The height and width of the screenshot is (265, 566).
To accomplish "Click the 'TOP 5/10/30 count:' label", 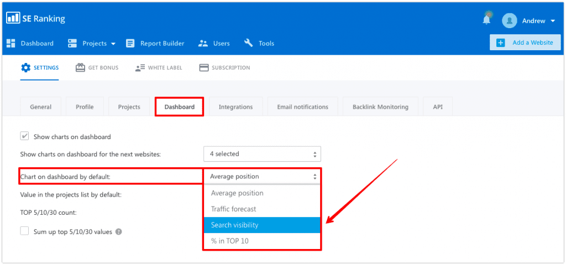I will pos(49,213).
